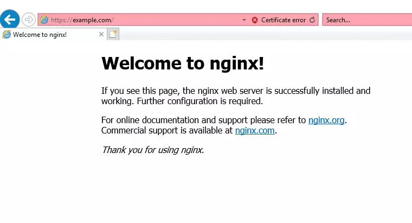
Task: Click the Welcome to nginx! heading
Action: coord(183,63)
